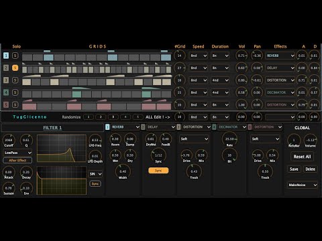
Task: Adjust the Cutoff knob in Filter 1
Action: pos(9,140)
